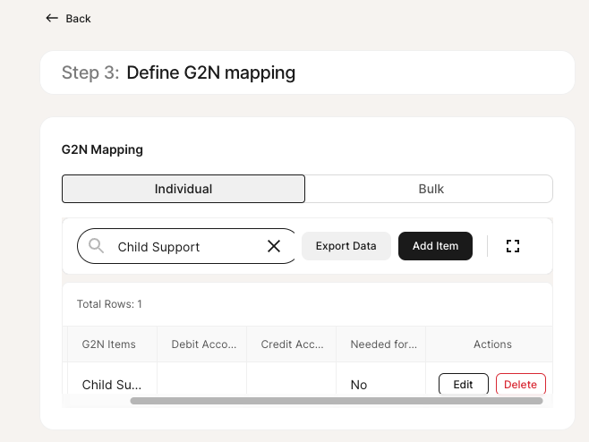Toggle fullscreen table view icon
Screen dimensions: 589x442
(x=513, y=246)
